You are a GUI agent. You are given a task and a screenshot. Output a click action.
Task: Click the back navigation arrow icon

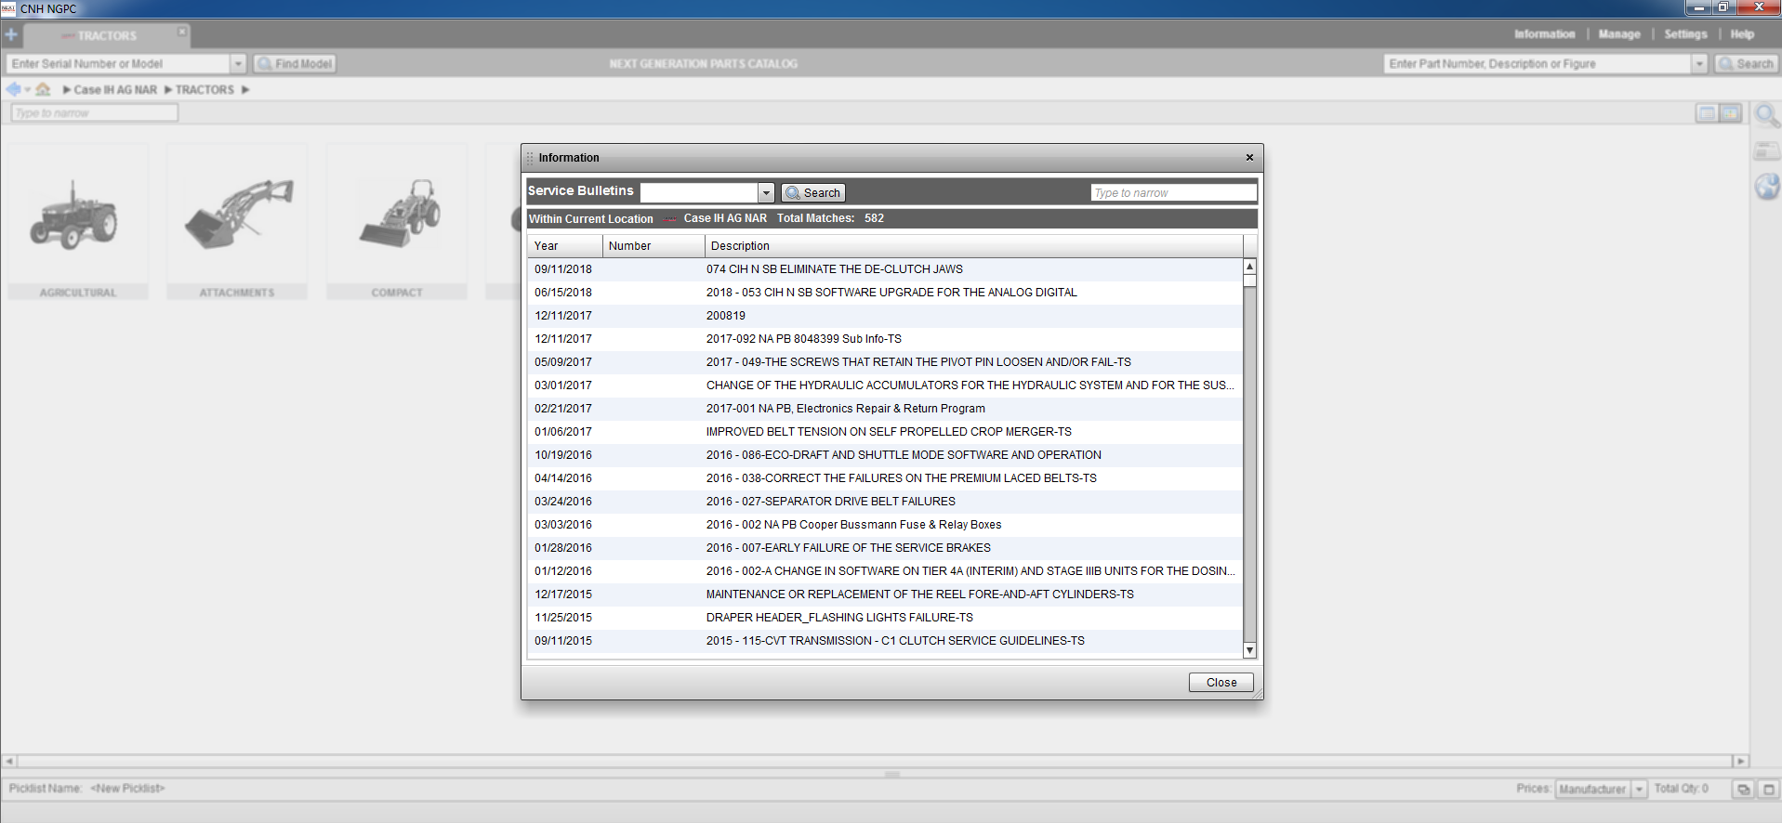click(x=13, y=89)
